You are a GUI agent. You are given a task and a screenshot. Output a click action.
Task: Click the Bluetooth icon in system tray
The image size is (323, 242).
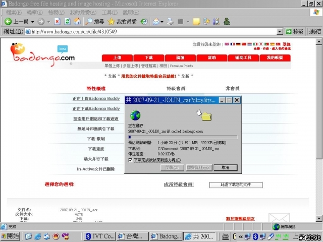255,236
